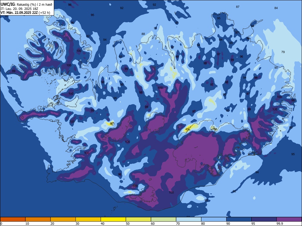The image size is (302, 226).
Task: Click the 20–30 legend color swatch
Action: (63, 219)
